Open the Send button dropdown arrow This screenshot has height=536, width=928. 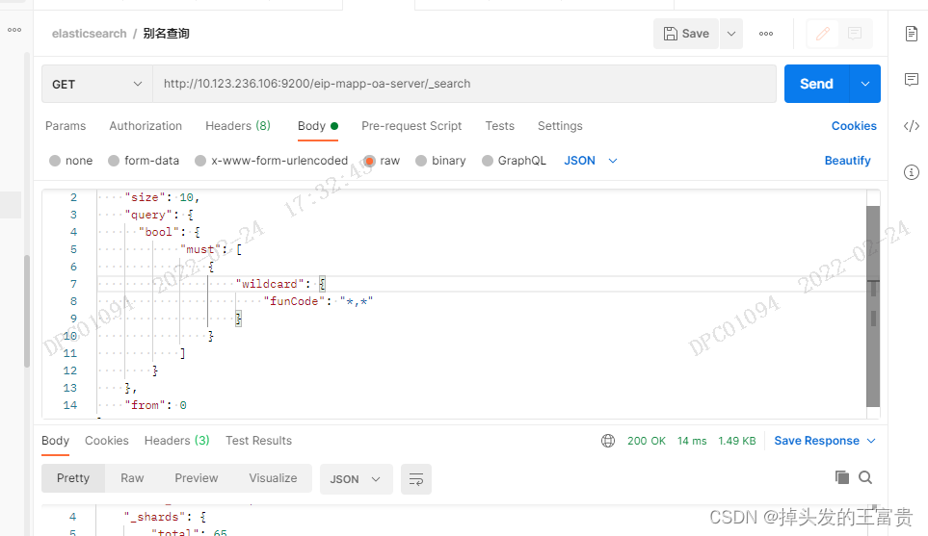pos(865,84)
